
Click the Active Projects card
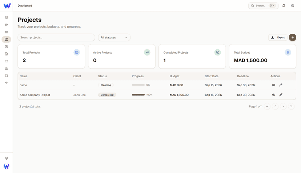click(122, 56)
